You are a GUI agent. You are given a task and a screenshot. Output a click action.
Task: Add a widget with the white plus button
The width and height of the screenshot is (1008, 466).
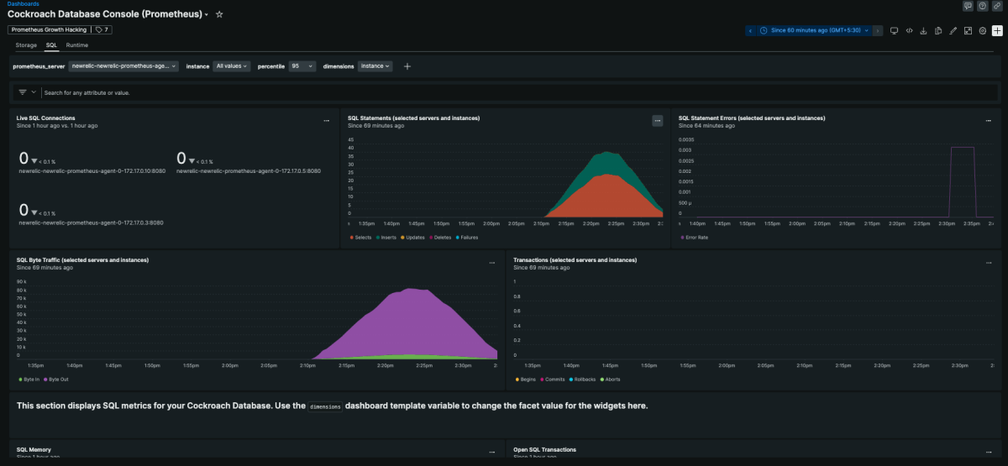pos(997,30)
